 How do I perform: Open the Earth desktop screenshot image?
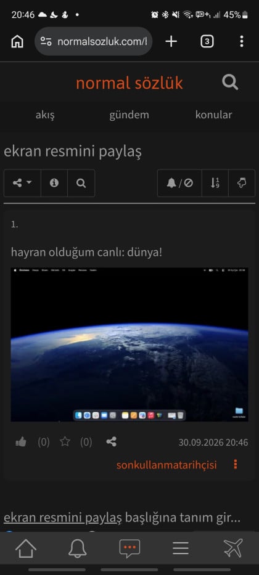[129, 345]
